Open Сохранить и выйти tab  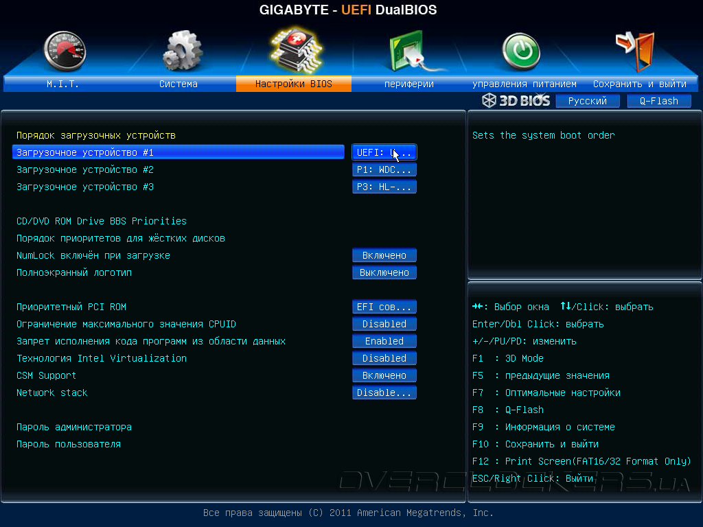tap(639, 84)
